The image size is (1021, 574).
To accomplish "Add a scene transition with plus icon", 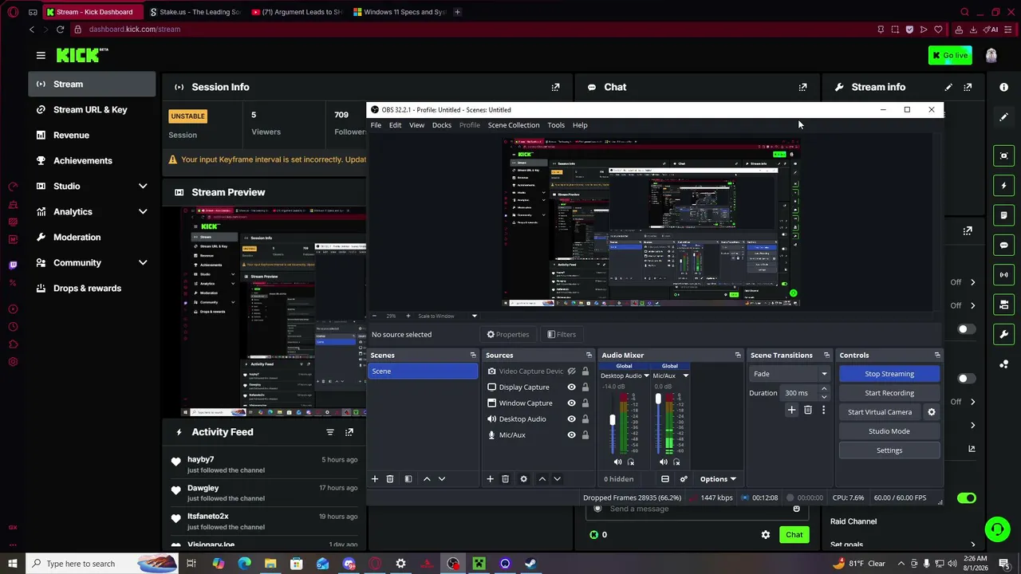I will [x=791, y=411].
